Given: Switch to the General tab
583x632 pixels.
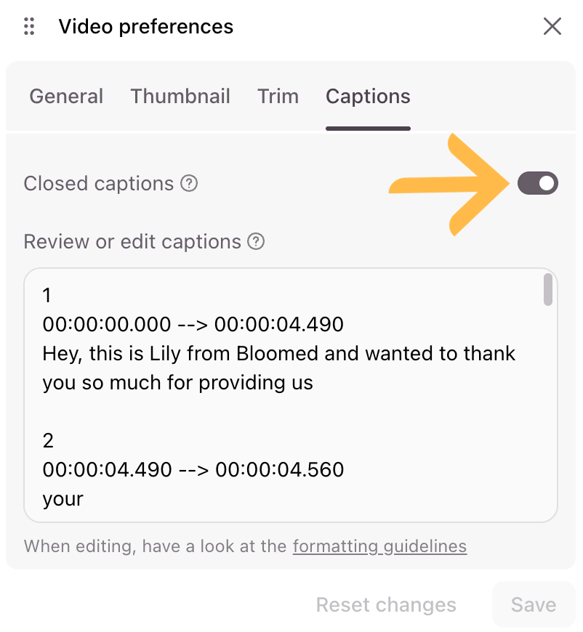Looking at the screenshot, I should point(67,97).
